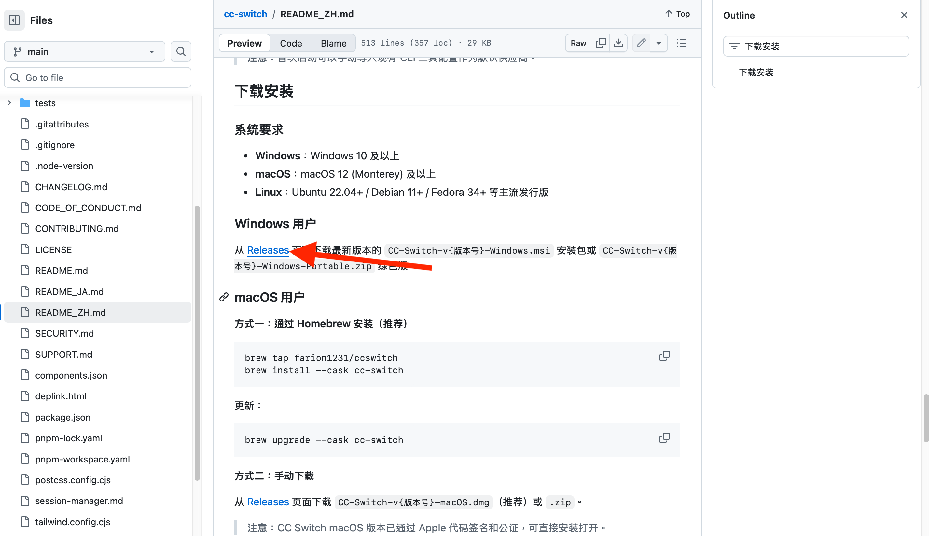Click the outline filter input field

(816, 47)
